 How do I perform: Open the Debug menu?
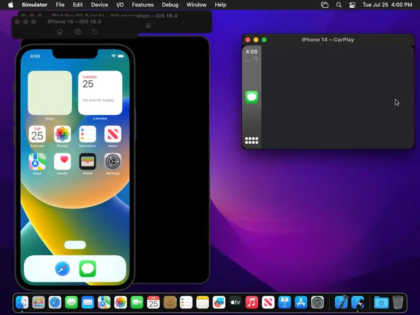pos(170,5)
